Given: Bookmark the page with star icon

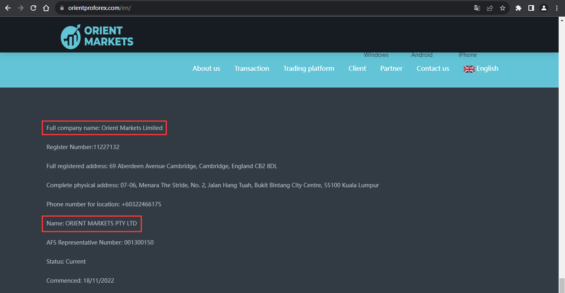Looking at the screenshot, I should pos(503,8).
